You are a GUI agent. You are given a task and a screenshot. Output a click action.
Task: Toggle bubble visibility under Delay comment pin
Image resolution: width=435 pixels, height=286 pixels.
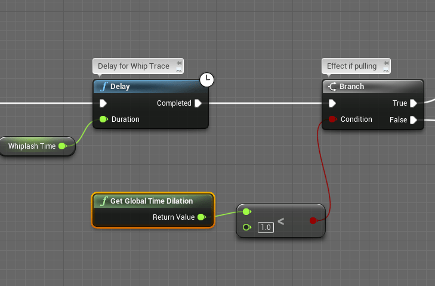click(178, 70)
